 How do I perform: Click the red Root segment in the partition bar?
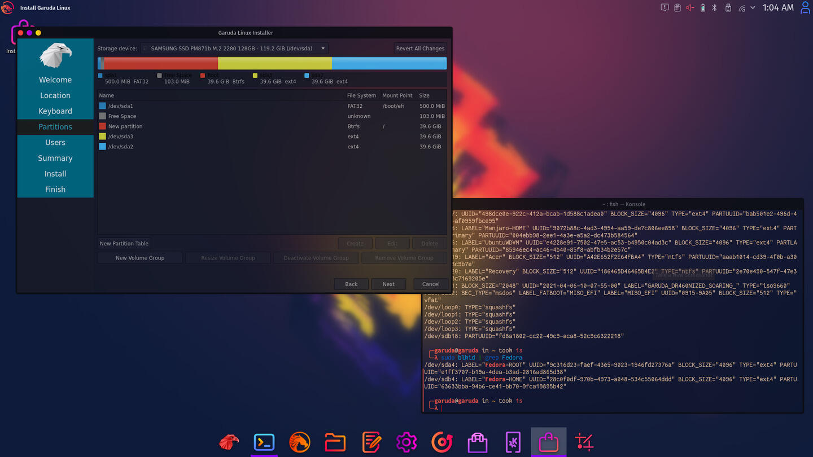pyautogui.click(x=161, y=63)
